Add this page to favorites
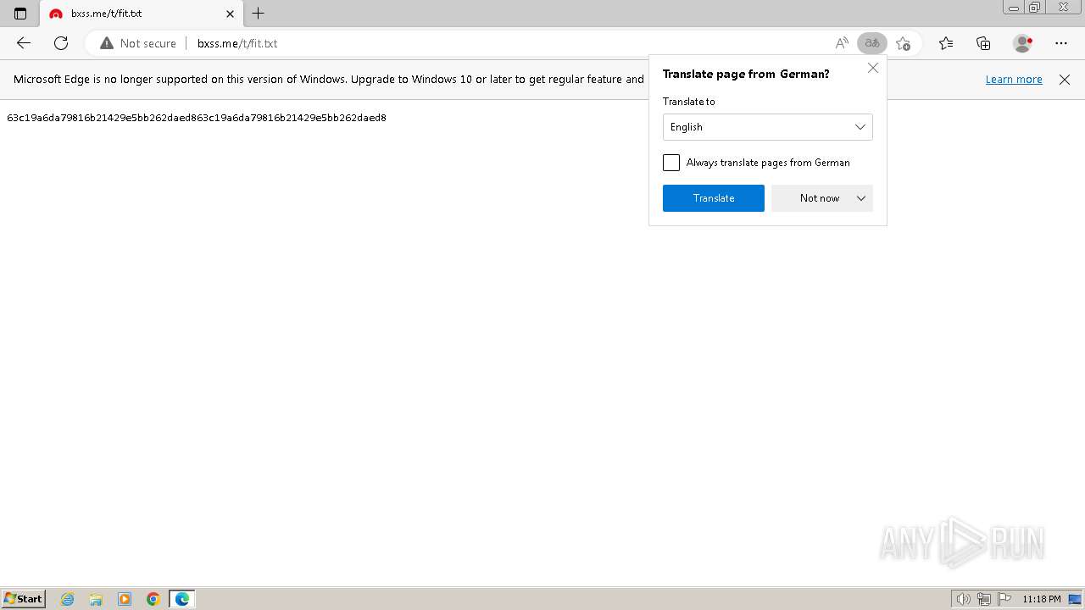 (x=904, y=43)
